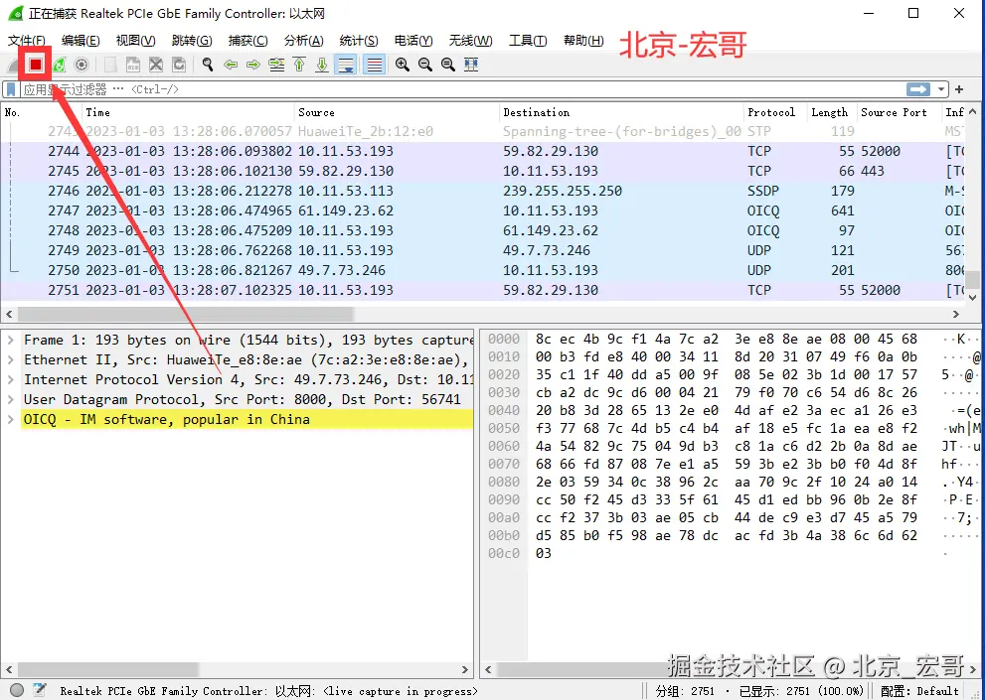Click the start capture shark fin icon

point(14,64)
